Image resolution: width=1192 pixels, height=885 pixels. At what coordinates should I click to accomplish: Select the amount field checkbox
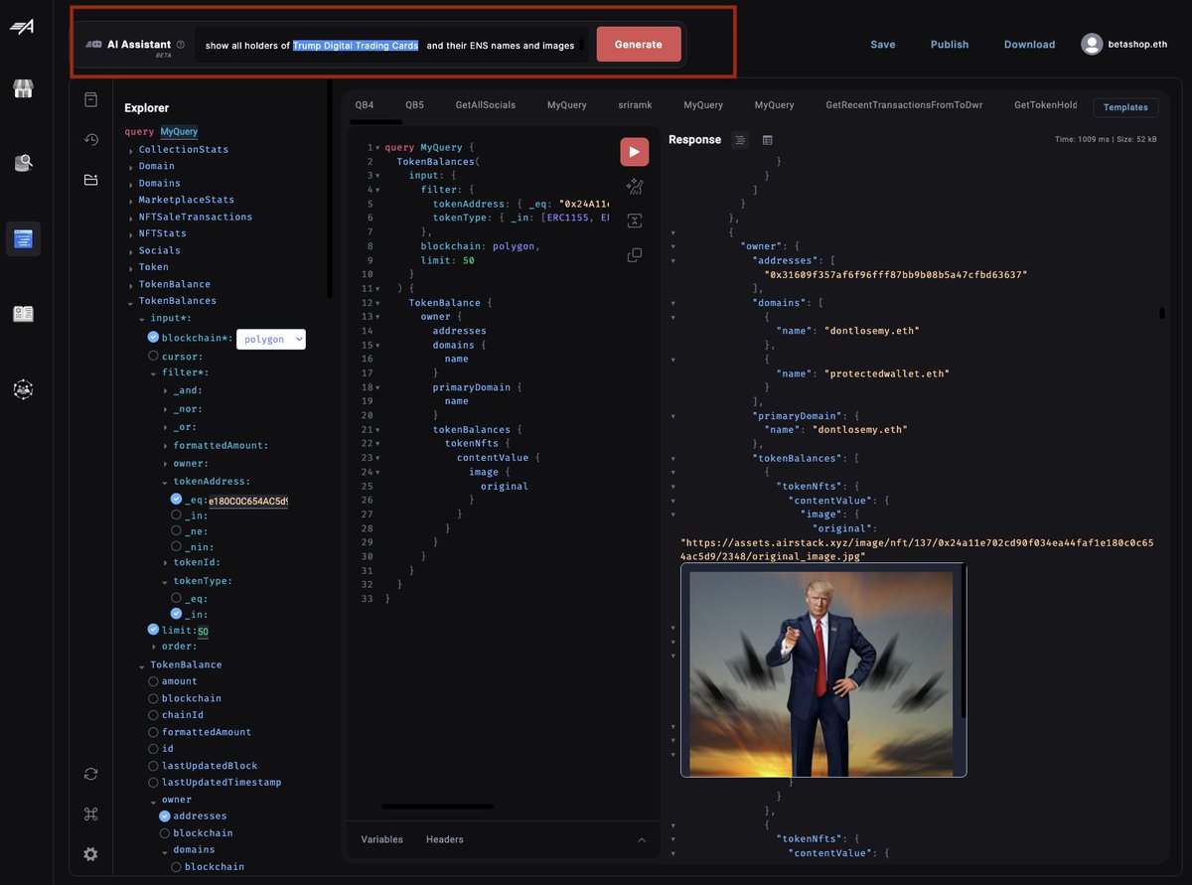click(x=153, y=681)
